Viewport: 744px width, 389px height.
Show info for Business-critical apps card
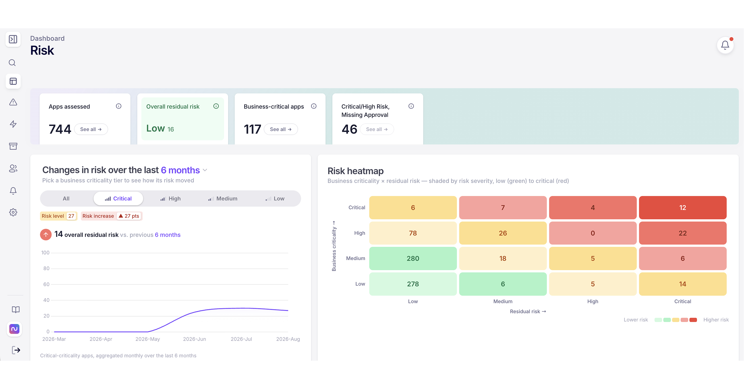pos(314,106)
